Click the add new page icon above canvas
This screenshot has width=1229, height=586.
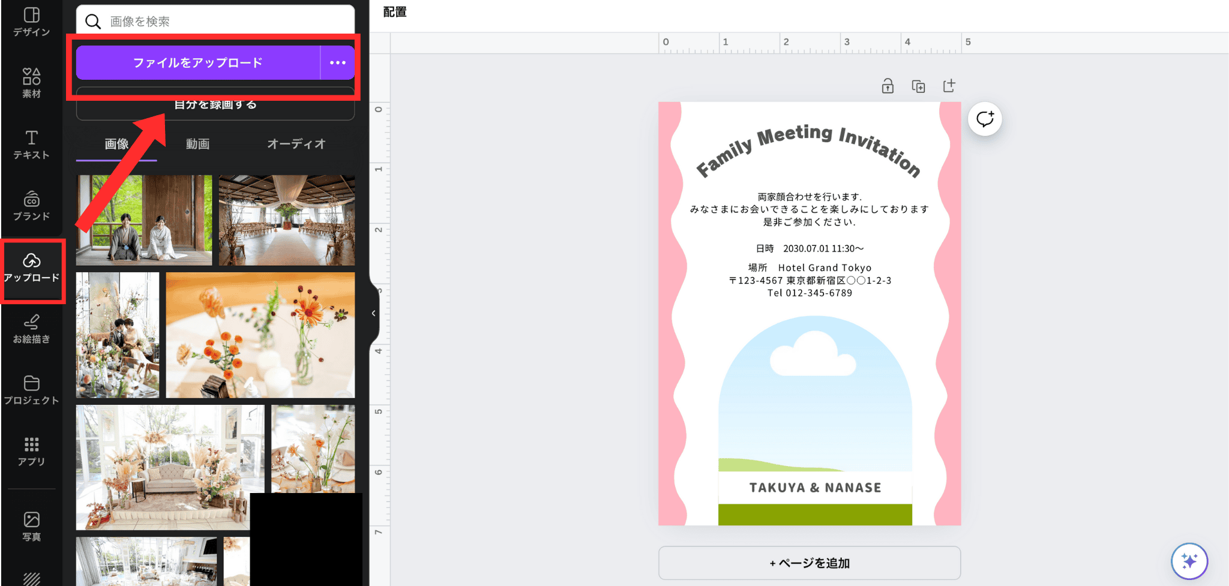[x=949, y=86]
